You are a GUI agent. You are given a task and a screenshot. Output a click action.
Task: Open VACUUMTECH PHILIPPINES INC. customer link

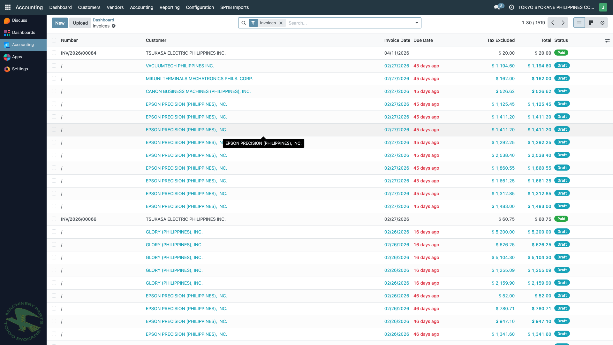[180, 66]
